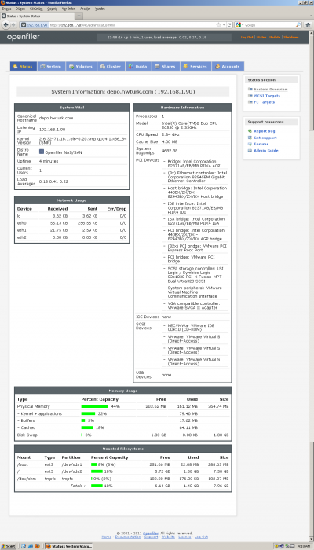Click footer Documentation link
Screen dimensions: 314x550
128,537
